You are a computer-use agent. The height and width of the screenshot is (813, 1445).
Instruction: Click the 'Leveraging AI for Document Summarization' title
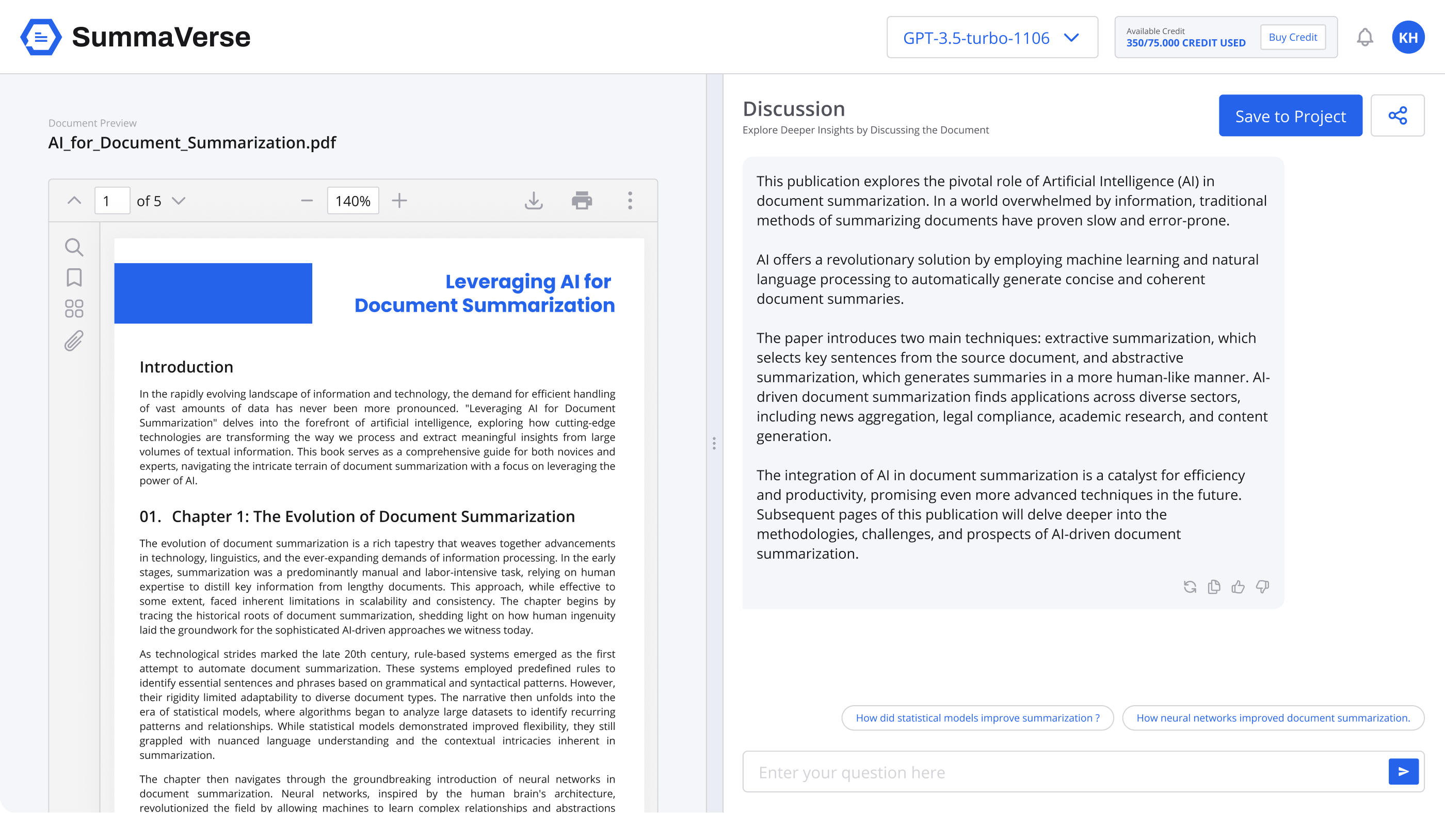pos(485,293)
